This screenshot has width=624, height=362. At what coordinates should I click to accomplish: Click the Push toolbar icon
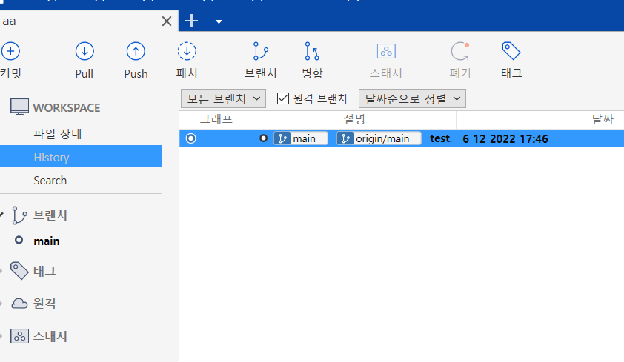(136, 51)
